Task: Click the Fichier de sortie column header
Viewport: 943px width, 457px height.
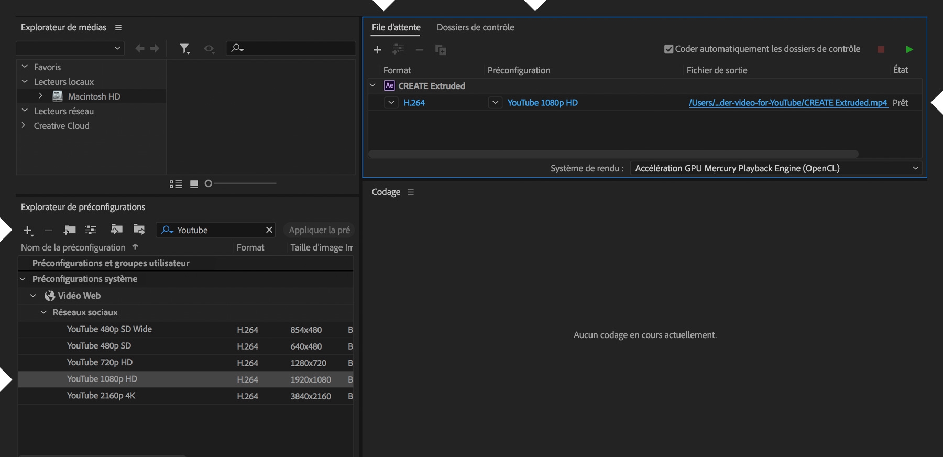Action: click(717, 70)
